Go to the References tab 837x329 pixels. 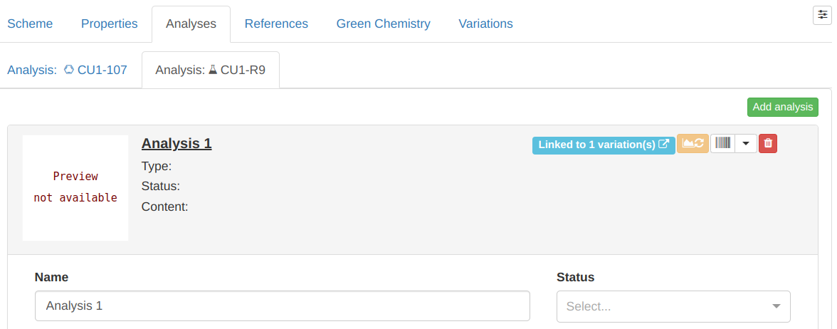tap(276, 23)
